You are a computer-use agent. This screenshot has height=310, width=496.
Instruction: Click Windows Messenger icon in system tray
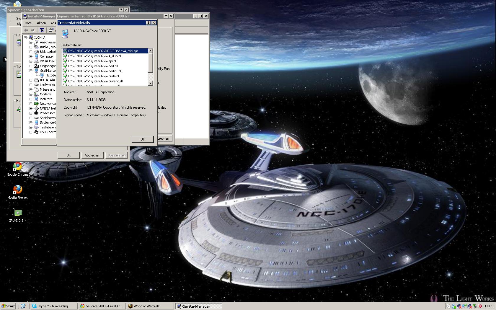[454, 306]
